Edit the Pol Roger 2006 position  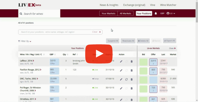tap(121, 88)
